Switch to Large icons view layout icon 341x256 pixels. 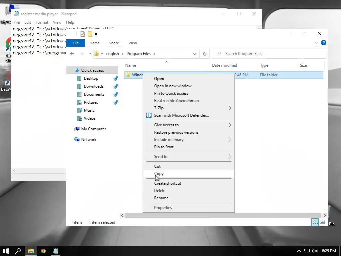click(322, 222)
